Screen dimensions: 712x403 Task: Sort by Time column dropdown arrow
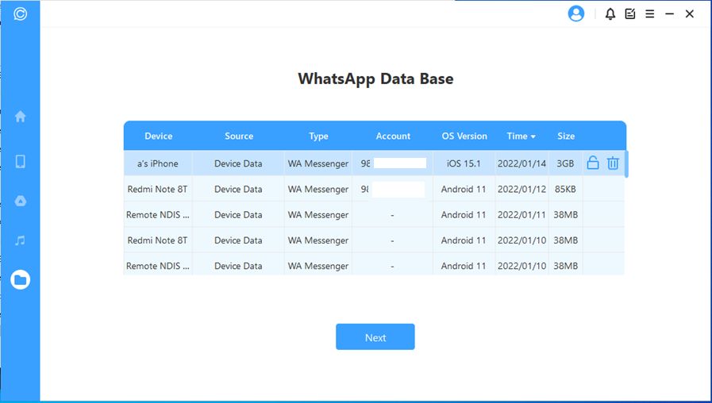(533, 136)
